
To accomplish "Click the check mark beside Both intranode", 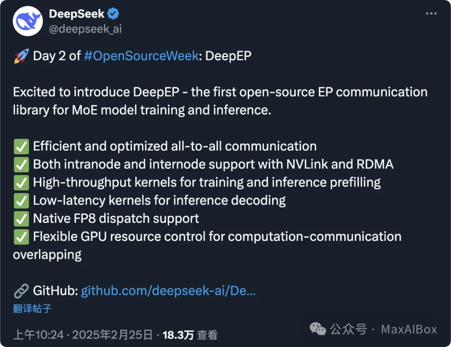I will pyautogui.click(x=21, y=164).
